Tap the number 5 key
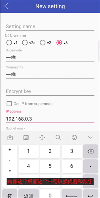 [50, 166]
